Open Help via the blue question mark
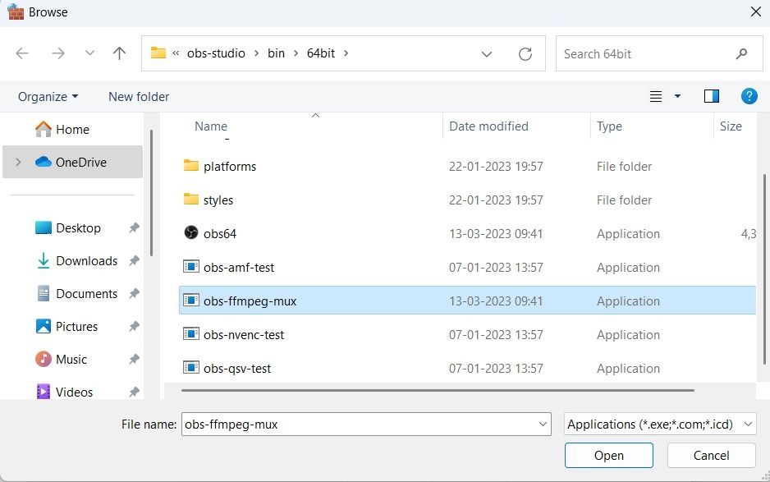Screen dimensions: 770x482 pyautogui.click(x=749, y=96)
